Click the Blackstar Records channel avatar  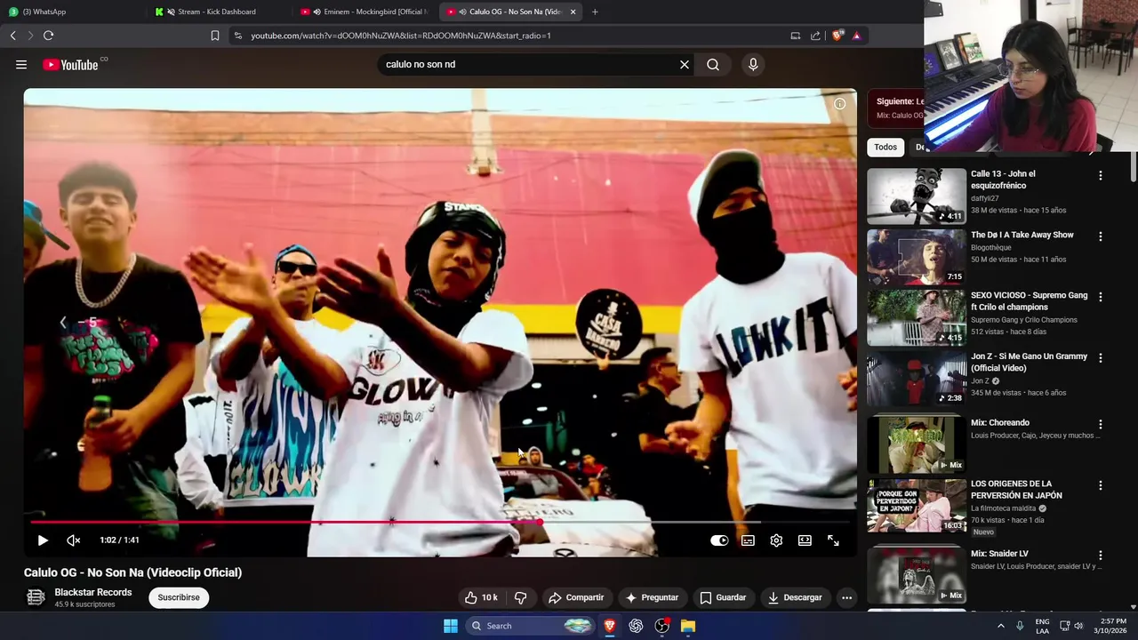pyautogui.click(x=36, y=597)
